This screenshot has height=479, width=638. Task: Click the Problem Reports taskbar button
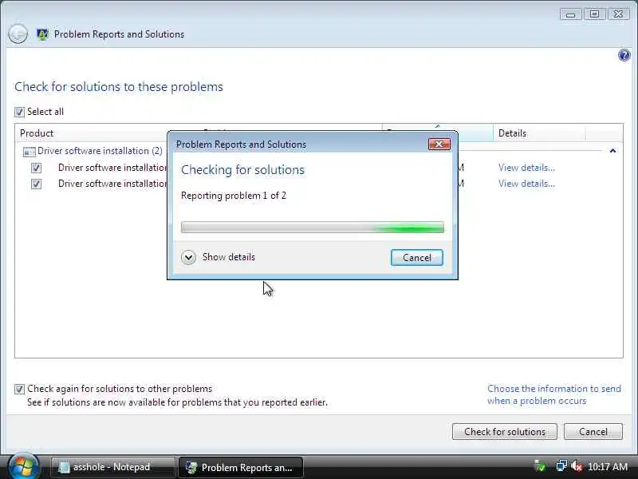point(241,467)
